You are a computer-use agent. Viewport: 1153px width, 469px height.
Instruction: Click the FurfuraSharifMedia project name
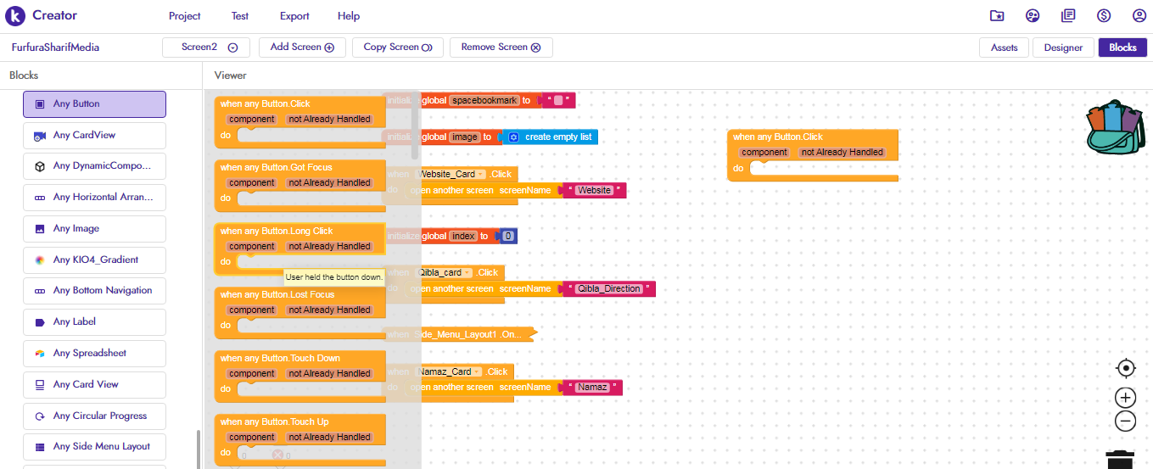[55, 47]
